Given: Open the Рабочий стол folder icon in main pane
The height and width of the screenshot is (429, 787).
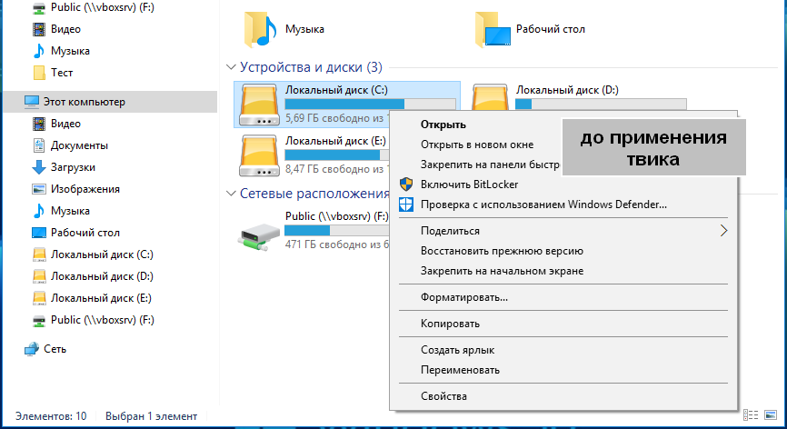Looking at the screenshot, I should (x=493, y=29).
